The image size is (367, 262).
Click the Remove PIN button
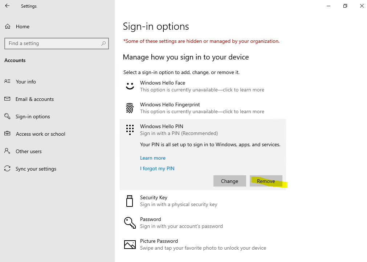click(x=266, y=181)
